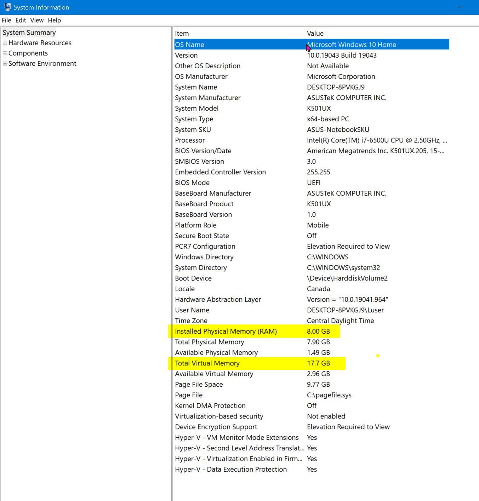Click Microsoft Corporation value
479x501 pixels.
point(341,76)
